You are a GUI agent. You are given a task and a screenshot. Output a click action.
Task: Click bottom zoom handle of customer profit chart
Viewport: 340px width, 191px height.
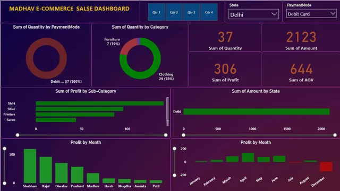click(4, 183)
